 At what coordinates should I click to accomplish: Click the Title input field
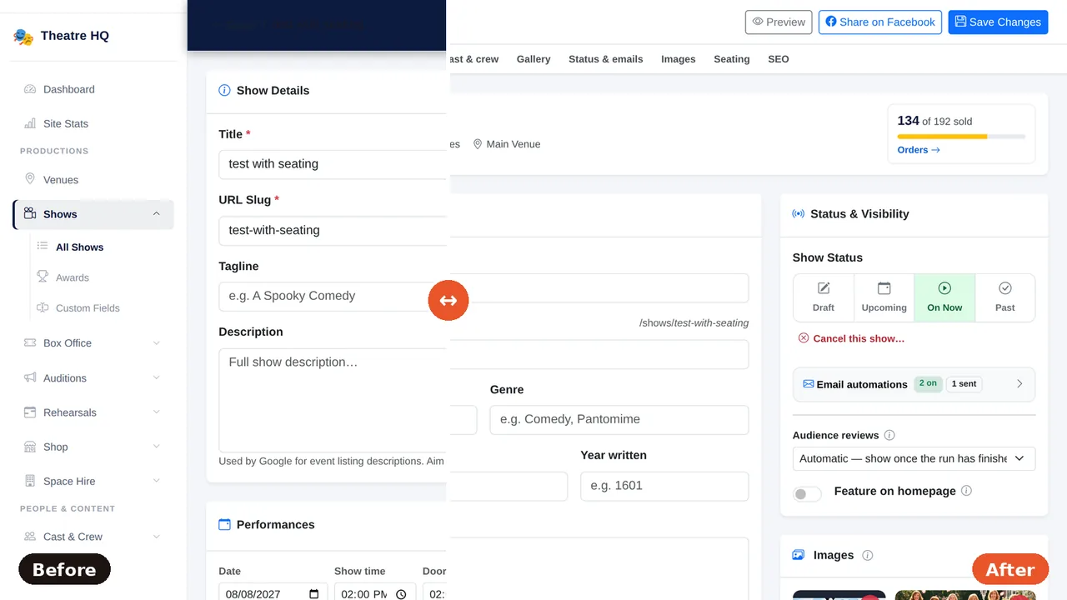(x=333, y=164)
